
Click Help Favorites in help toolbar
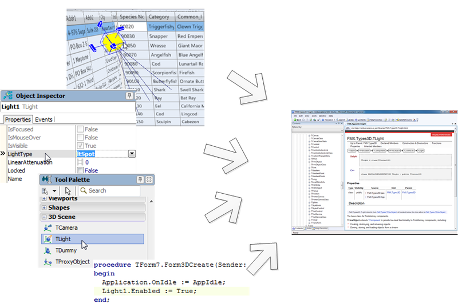[x=374, y=120]
